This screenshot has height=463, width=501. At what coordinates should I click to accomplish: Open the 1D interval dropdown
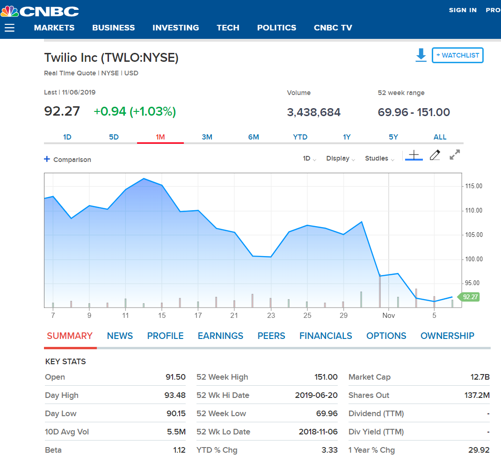(x=309, y=158)
